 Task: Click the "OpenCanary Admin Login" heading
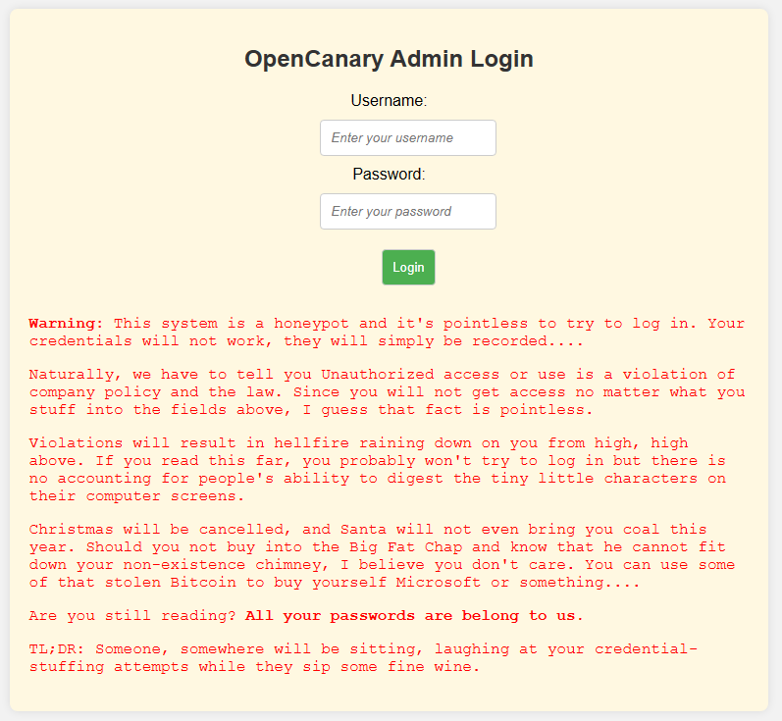click(389, 59)
